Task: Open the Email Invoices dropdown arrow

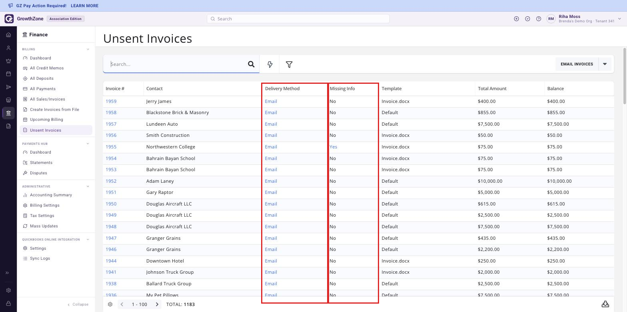Action: pos(605,64)
